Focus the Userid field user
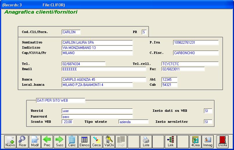The height and width of the screenshot is (150, 234). (97, 111)
